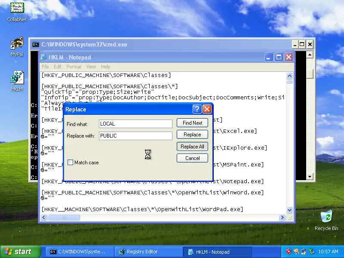Click the Replace with input field

pos(135,136)
